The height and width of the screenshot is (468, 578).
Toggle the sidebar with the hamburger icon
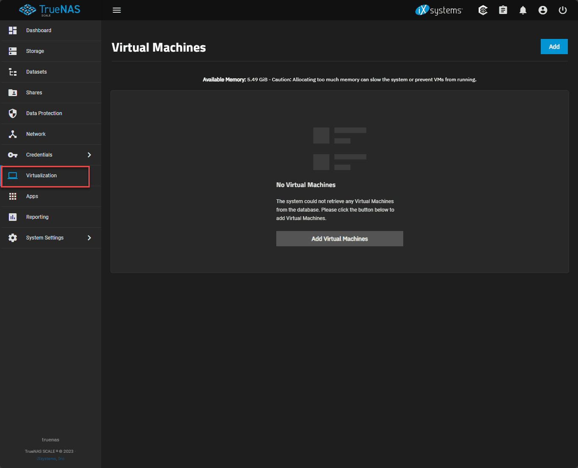tap(117, 10)
